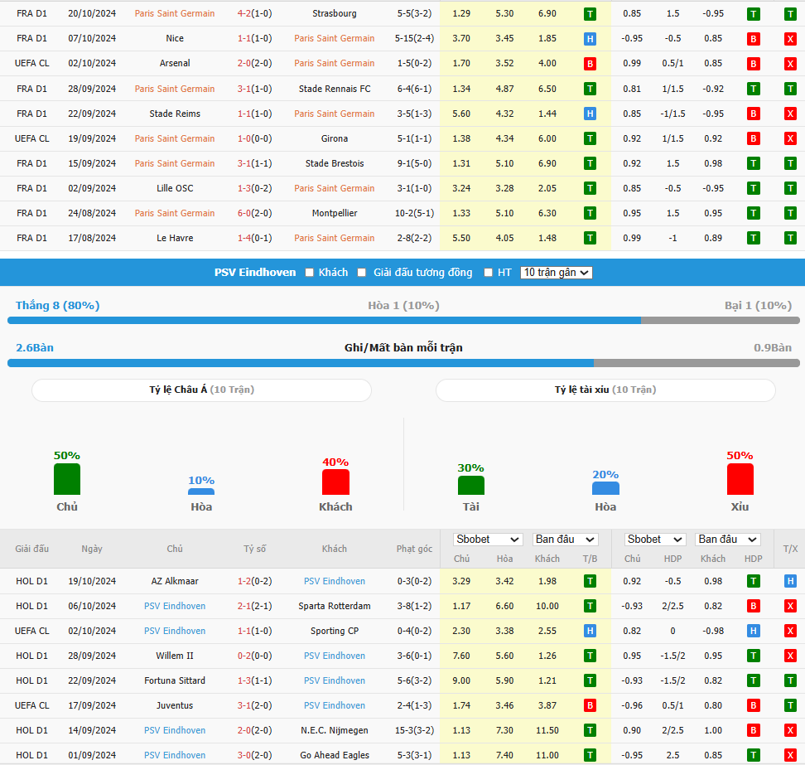Toggle the HT checkbox
This screenshot has width=805, height=765.
pos(489,273)
